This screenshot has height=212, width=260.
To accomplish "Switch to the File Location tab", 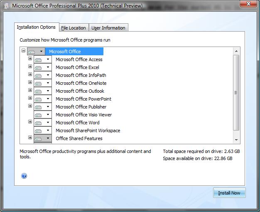I will click(x=74, y=28).
